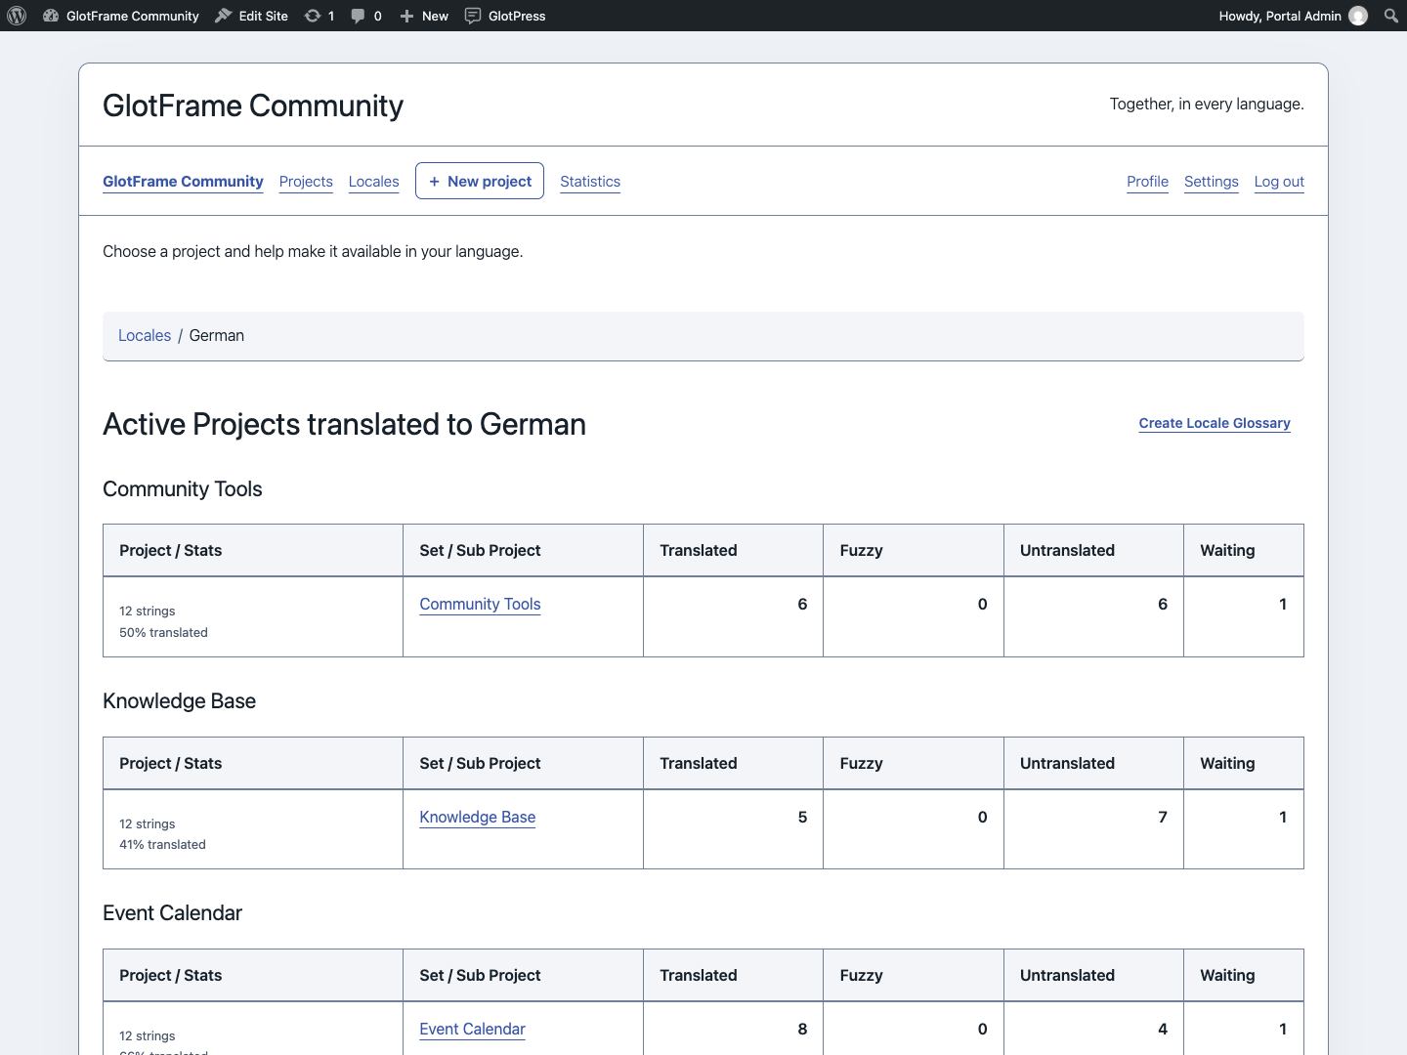Open the Settings link

(x=1212, y=182)
